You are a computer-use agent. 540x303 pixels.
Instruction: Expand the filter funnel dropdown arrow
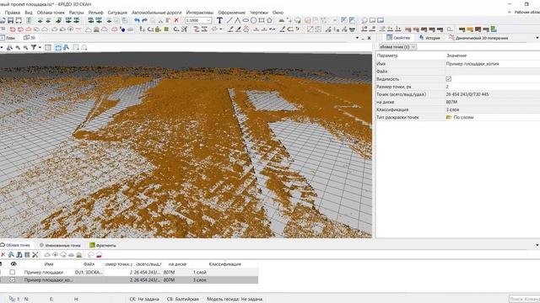click(40, 47)
